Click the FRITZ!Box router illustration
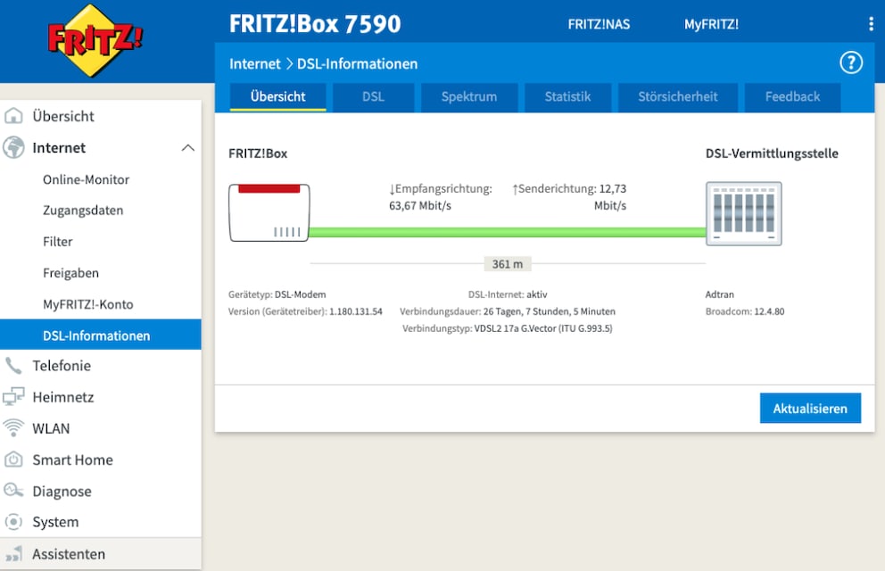This screenshot has height=571, width=885. [x=269, y=212]
